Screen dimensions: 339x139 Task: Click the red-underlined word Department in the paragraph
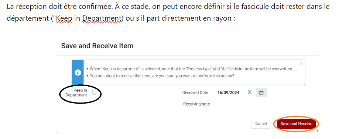point(102,18)
